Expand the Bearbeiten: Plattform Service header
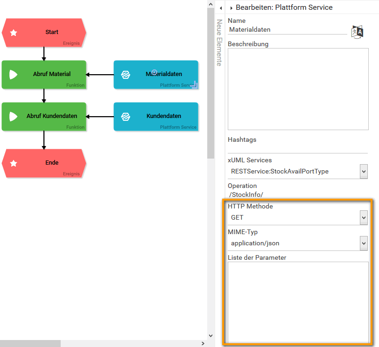Image resolution: width=379 pixels, height=347 pixels. (x=232, y=8)
